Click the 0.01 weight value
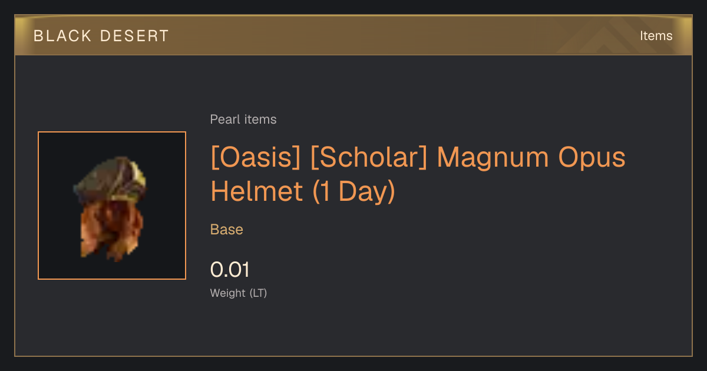Image resolution: width=707 pixels, height=371 pixels. coord(230,270)
